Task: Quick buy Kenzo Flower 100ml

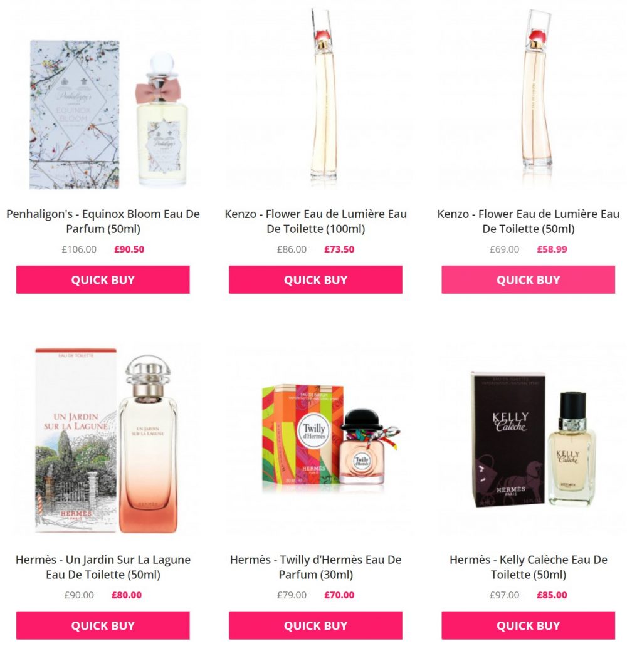Action: point(315,279)
